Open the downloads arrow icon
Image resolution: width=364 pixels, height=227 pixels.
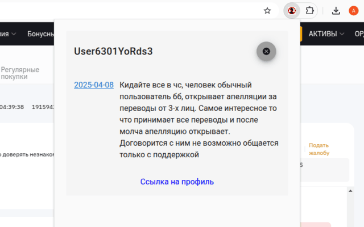(336, 11)
